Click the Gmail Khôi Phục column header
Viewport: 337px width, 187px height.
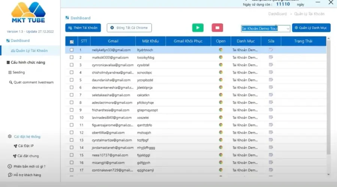[x=188, y=41]
